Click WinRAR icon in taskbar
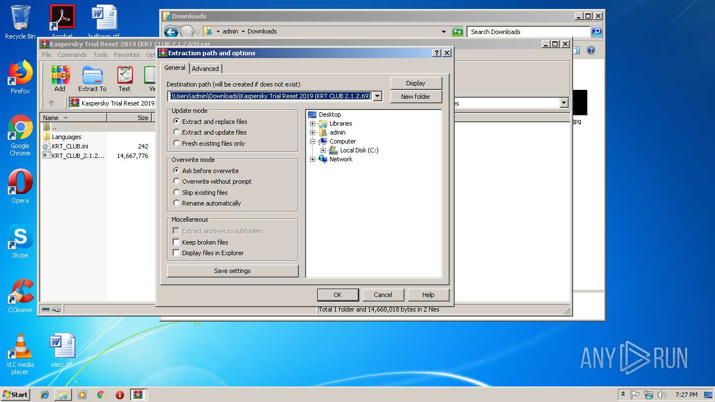This screenshot has width=715, height=402. pos(139,395)
